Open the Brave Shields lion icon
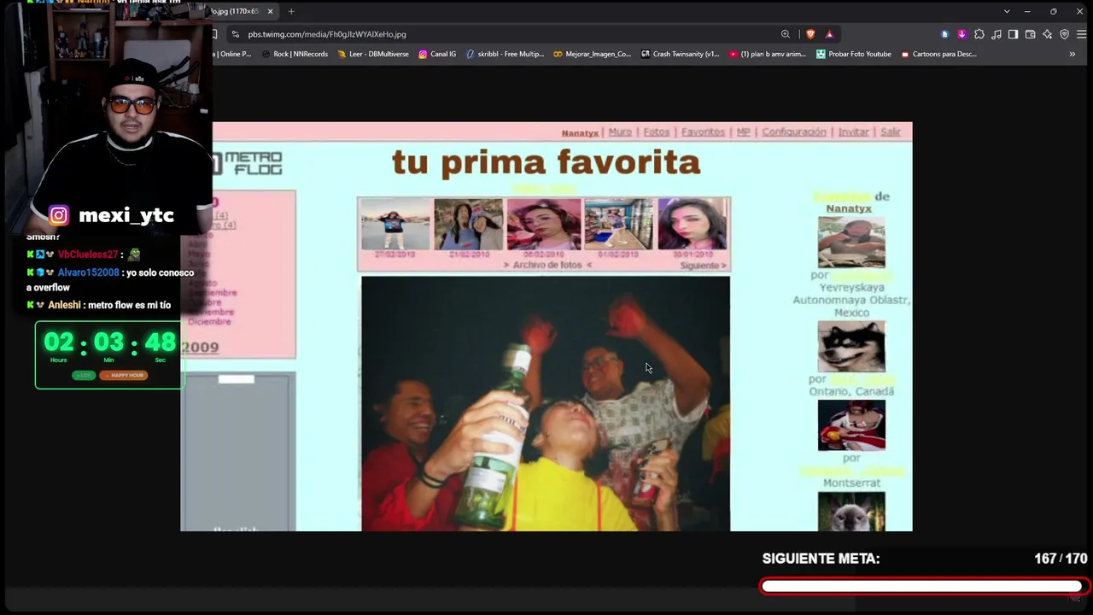Viewport: 1093px width, 615px height. point(810,34)
